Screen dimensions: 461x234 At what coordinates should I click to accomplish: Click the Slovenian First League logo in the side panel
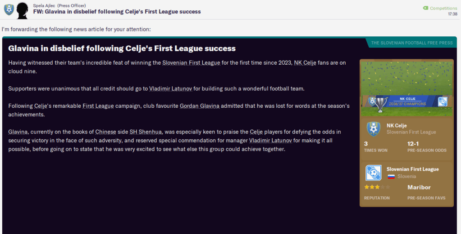pos(373,173)
